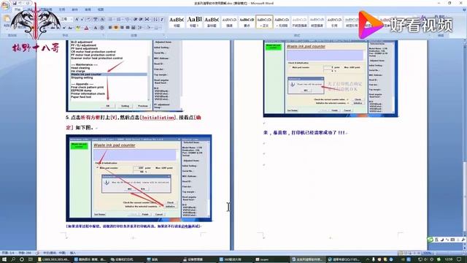The height and width of the screenshot is (263, 467).
Task: Increase paragraph indent
Action: 141,19
